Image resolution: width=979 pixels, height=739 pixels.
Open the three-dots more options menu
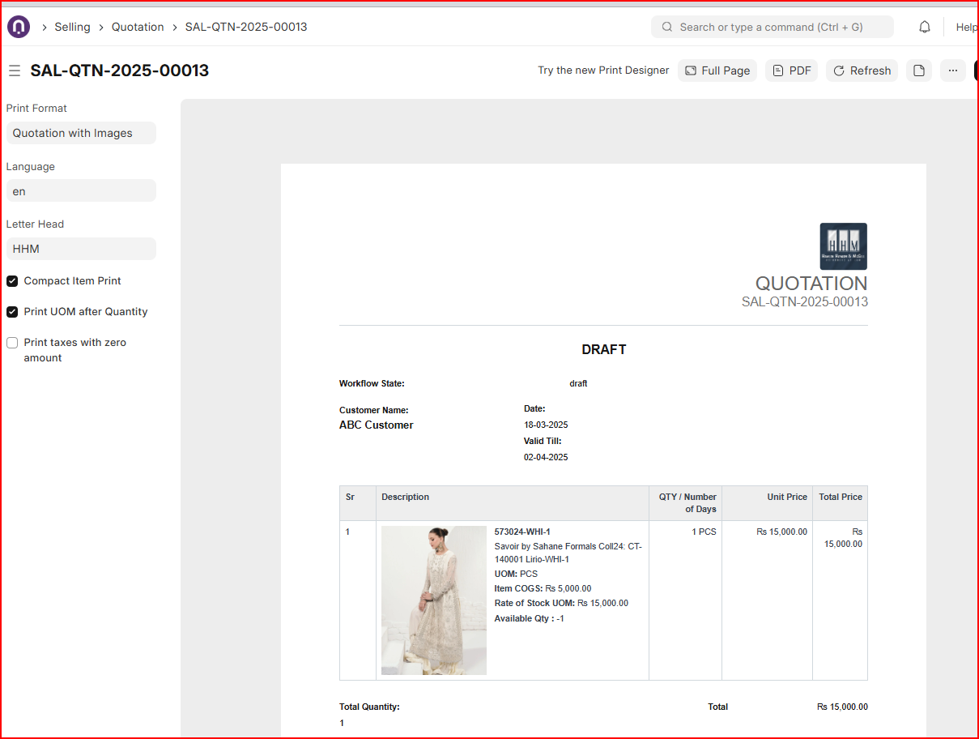click(x=952, y=70)
